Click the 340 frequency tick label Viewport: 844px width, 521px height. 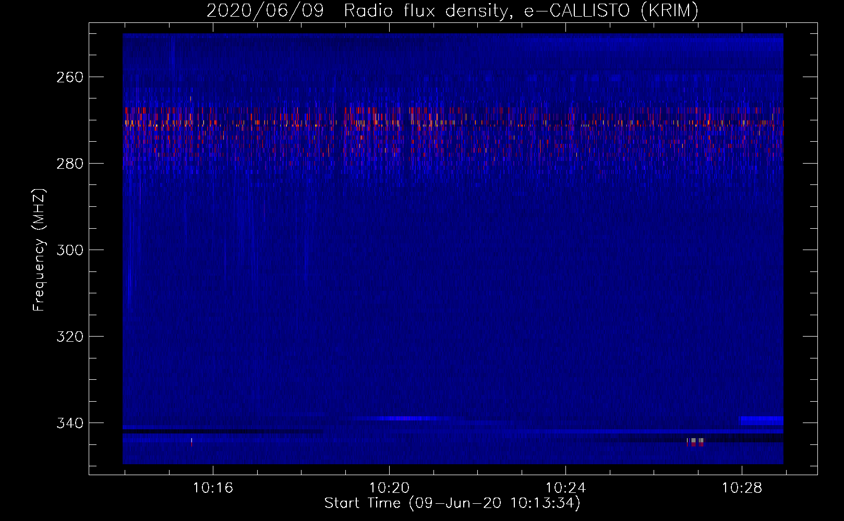coord(69,423)
